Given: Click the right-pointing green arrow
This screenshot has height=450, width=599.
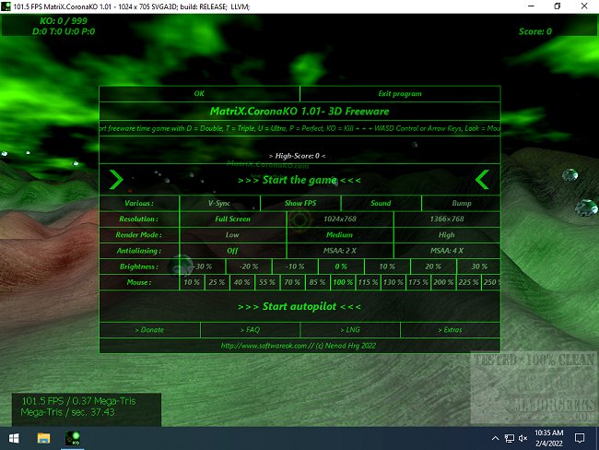Looking at the screenshot, I should click(116, 179).
